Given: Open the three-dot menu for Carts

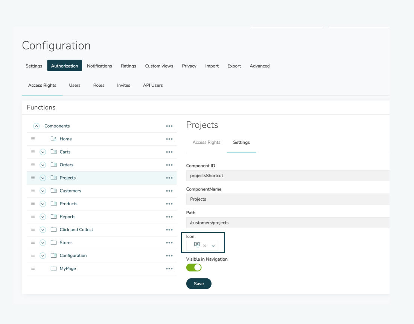Looking at the screenshot, I should tap(169, 152).
